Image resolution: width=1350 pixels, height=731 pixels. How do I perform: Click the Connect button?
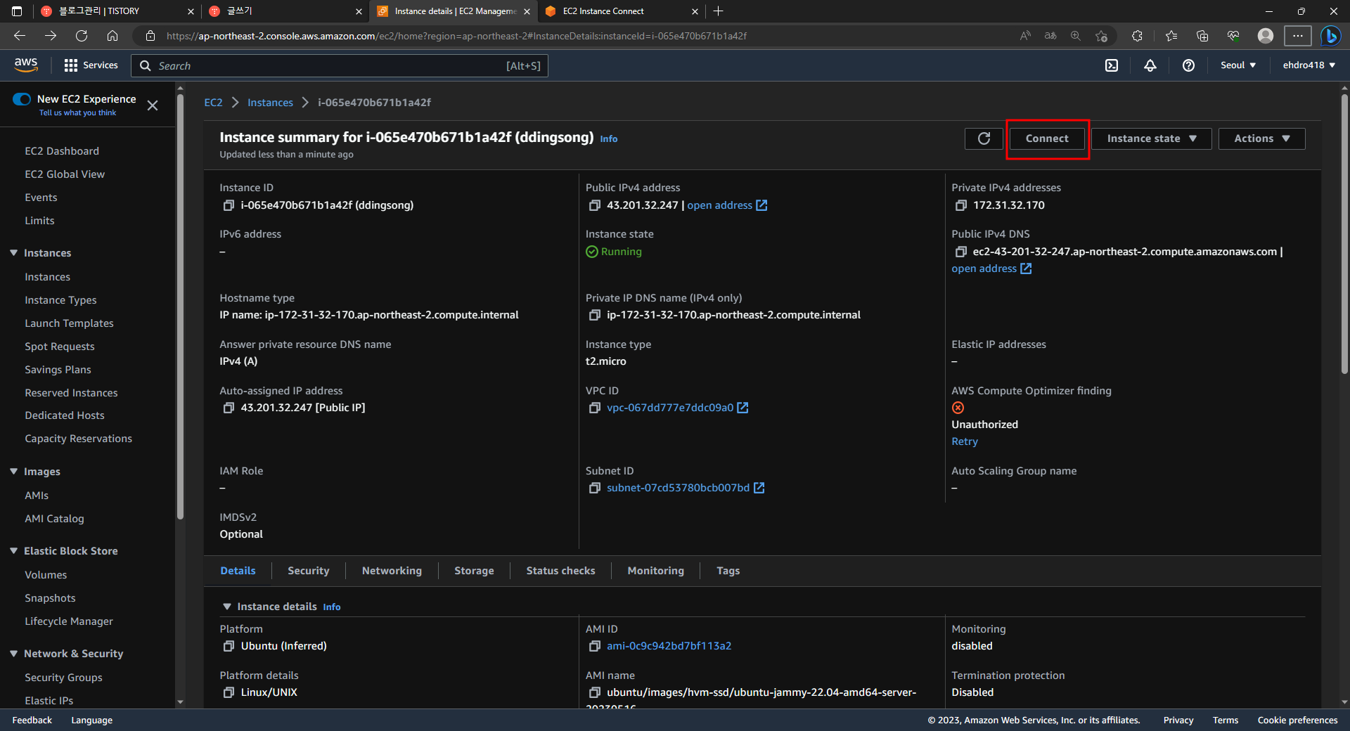pos(1047,138)
